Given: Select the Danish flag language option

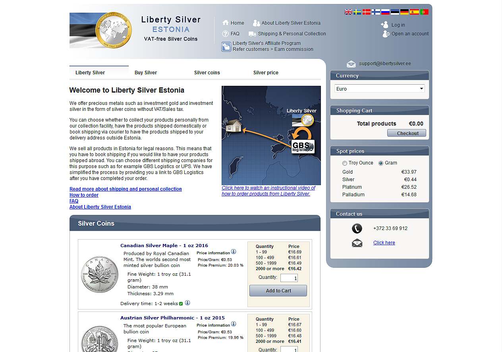Looking at the screenshot, I should point(367,12).
